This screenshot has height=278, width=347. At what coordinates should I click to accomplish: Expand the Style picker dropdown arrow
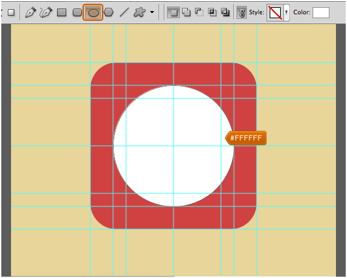point(287,12)
